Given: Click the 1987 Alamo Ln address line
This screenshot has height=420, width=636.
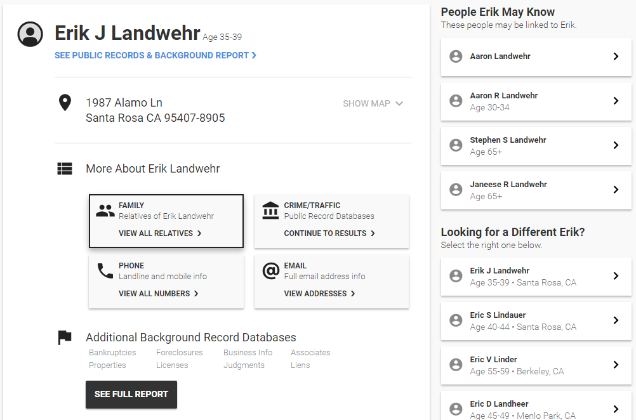Looking at the screenshot, I should pos(124,103).
